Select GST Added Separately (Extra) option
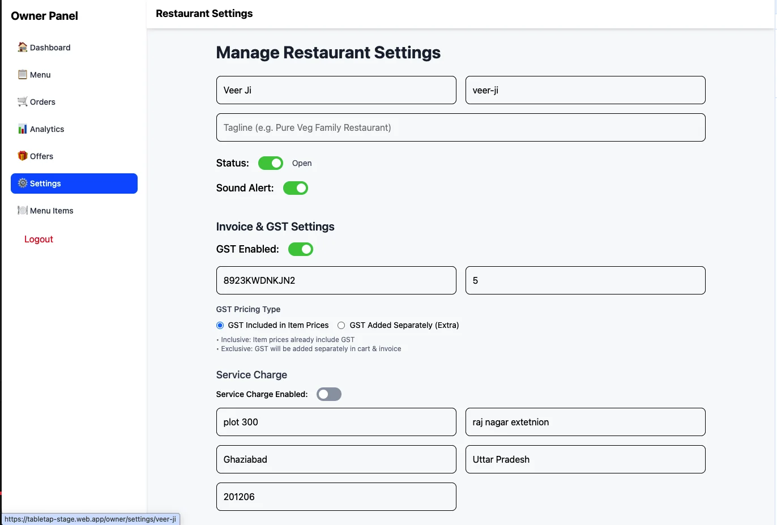 click(341, 325)
